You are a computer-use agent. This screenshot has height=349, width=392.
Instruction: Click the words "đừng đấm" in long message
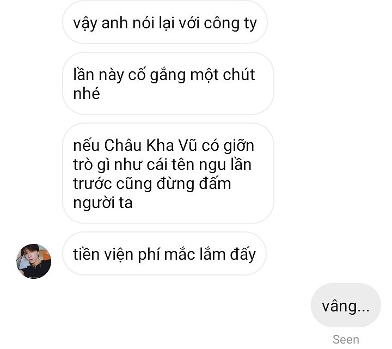coord(194,183)
